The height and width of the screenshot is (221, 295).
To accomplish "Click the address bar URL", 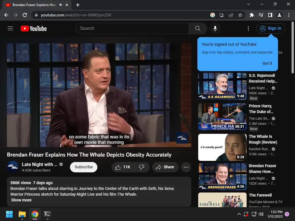I will (x=76, y=15).
